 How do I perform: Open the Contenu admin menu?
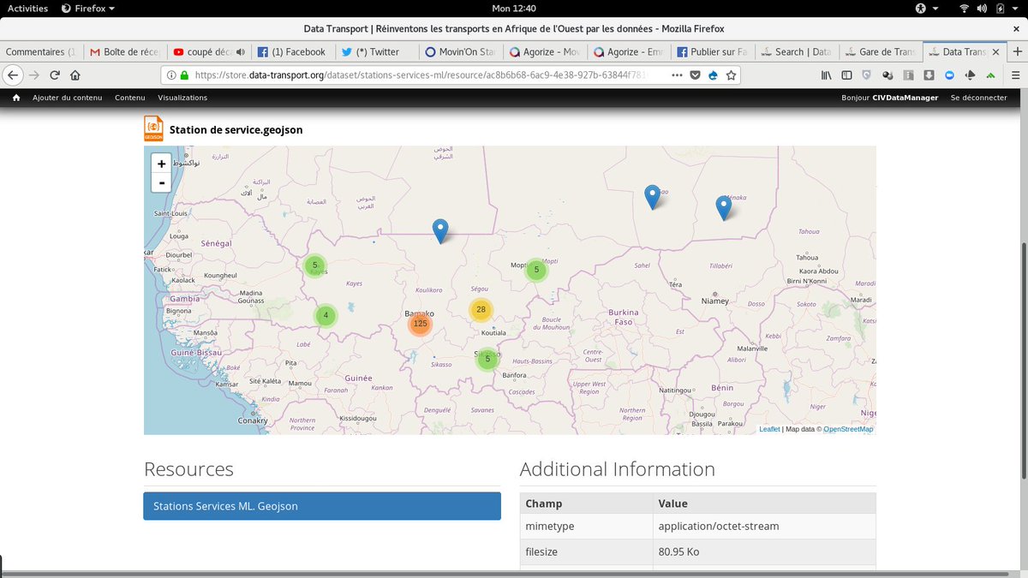coord(130,98)
